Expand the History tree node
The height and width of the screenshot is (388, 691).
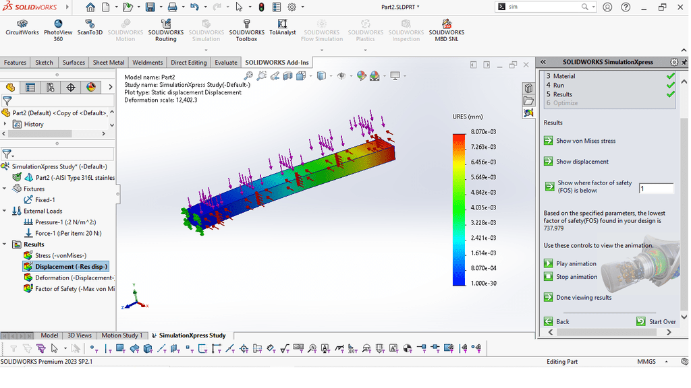pyautogui.click(x=6, y=124)
